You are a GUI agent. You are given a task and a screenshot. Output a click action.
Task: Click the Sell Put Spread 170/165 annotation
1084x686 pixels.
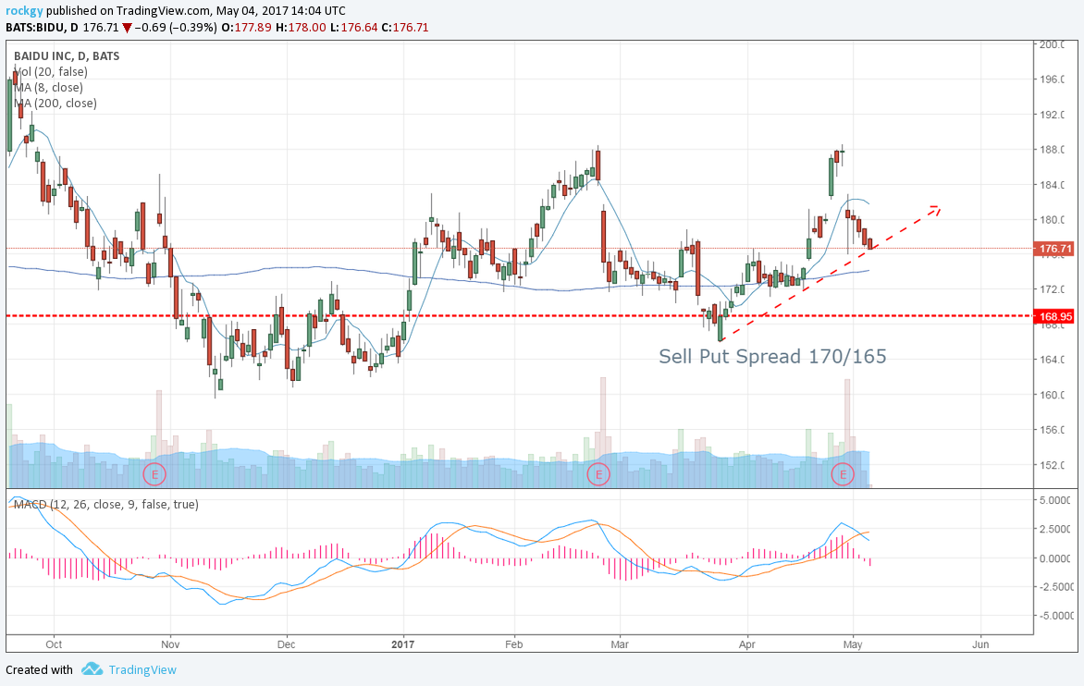point(772,357)
